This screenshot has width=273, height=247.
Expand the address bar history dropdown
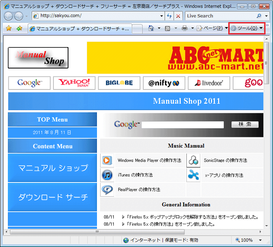coord(162,16)
